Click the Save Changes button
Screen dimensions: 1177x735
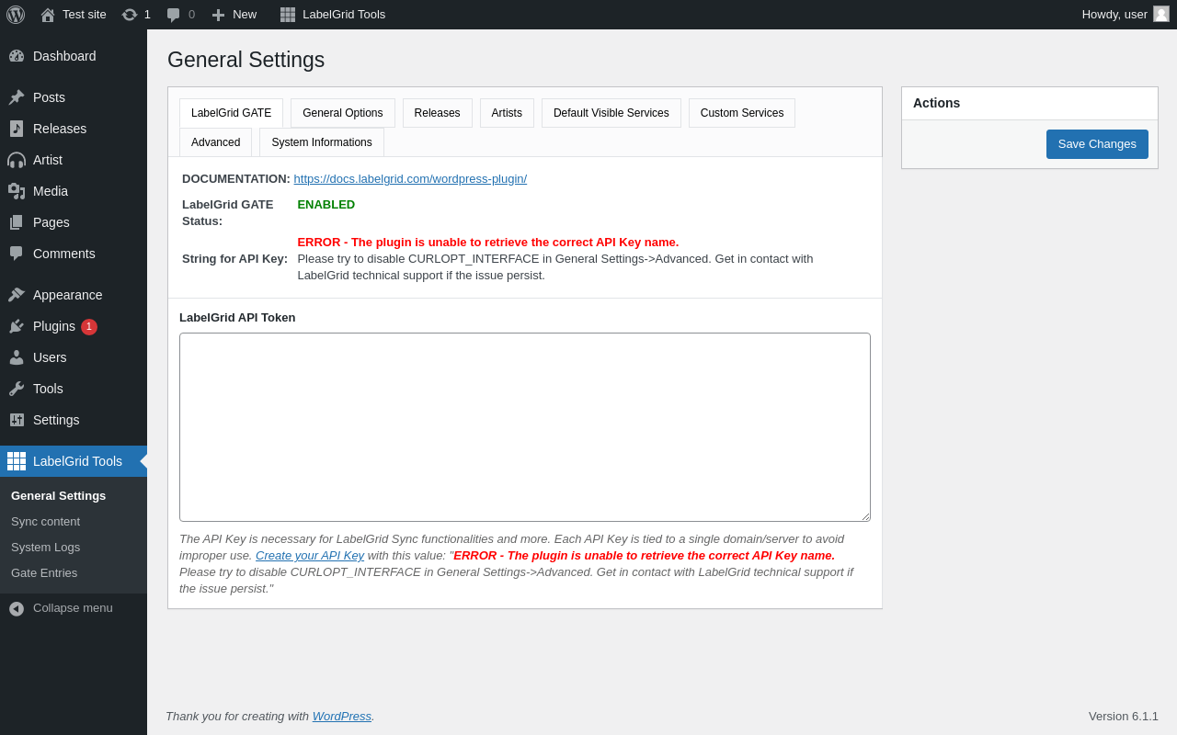point(1096,144)
